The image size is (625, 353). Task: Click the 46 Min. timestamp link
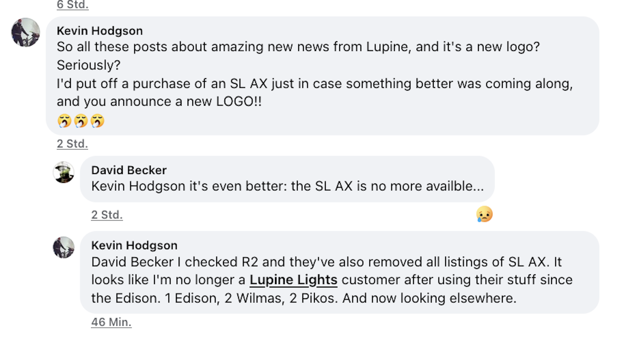tap(111, 322)
